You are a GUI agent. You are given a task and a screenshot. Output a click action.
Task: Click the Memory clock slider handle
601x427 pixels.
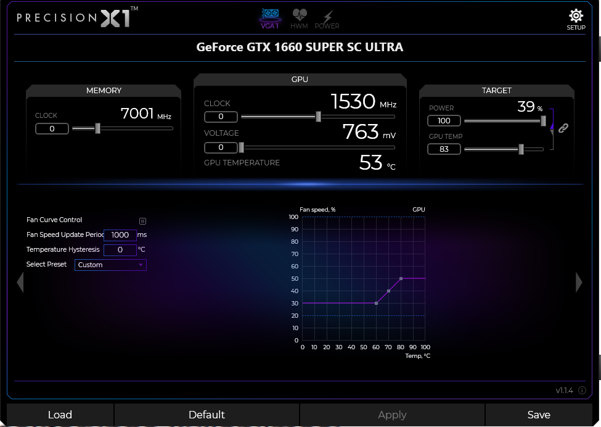(x=98, y=128)
